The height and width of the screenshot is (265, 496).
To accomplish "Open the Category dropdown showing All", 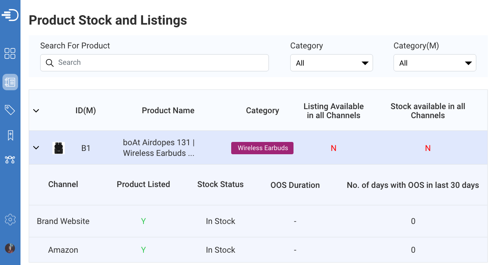I will (x=331, y=62).
